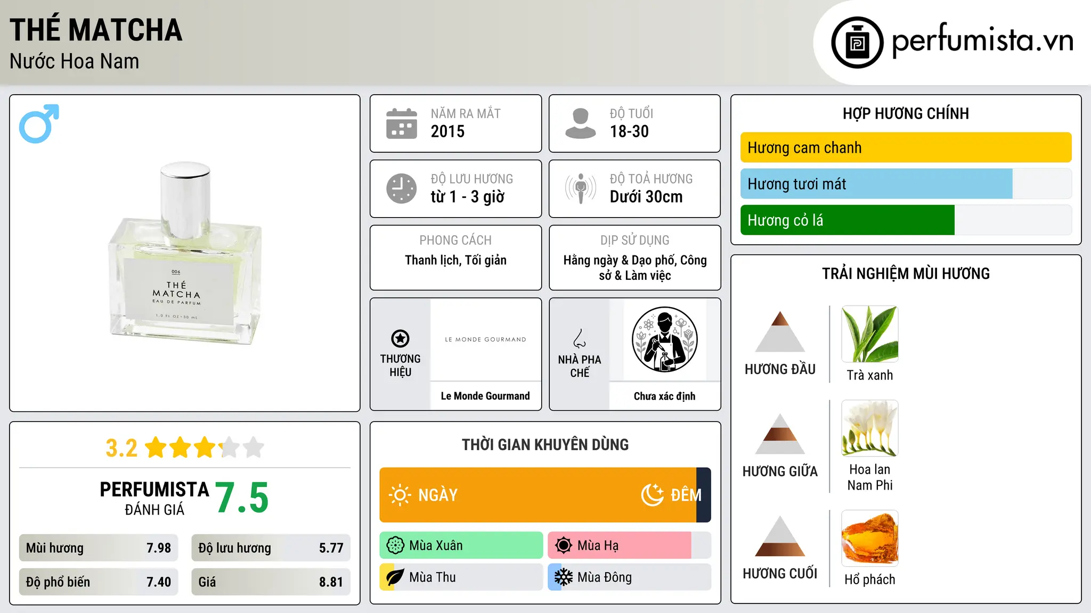1091x613 pixels.
Task: Click the clock icon beside Độ lưu hương
Action: pos(402,188)
